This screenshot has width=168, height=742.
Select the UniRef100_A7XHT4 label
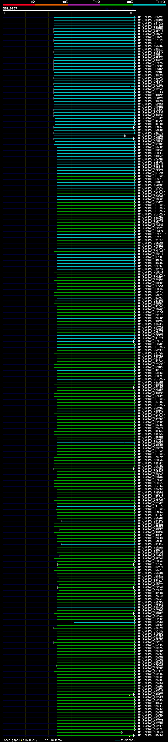(151, 718)
